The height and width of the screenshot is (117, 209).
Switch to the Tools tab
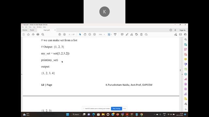tap(32, 30)
